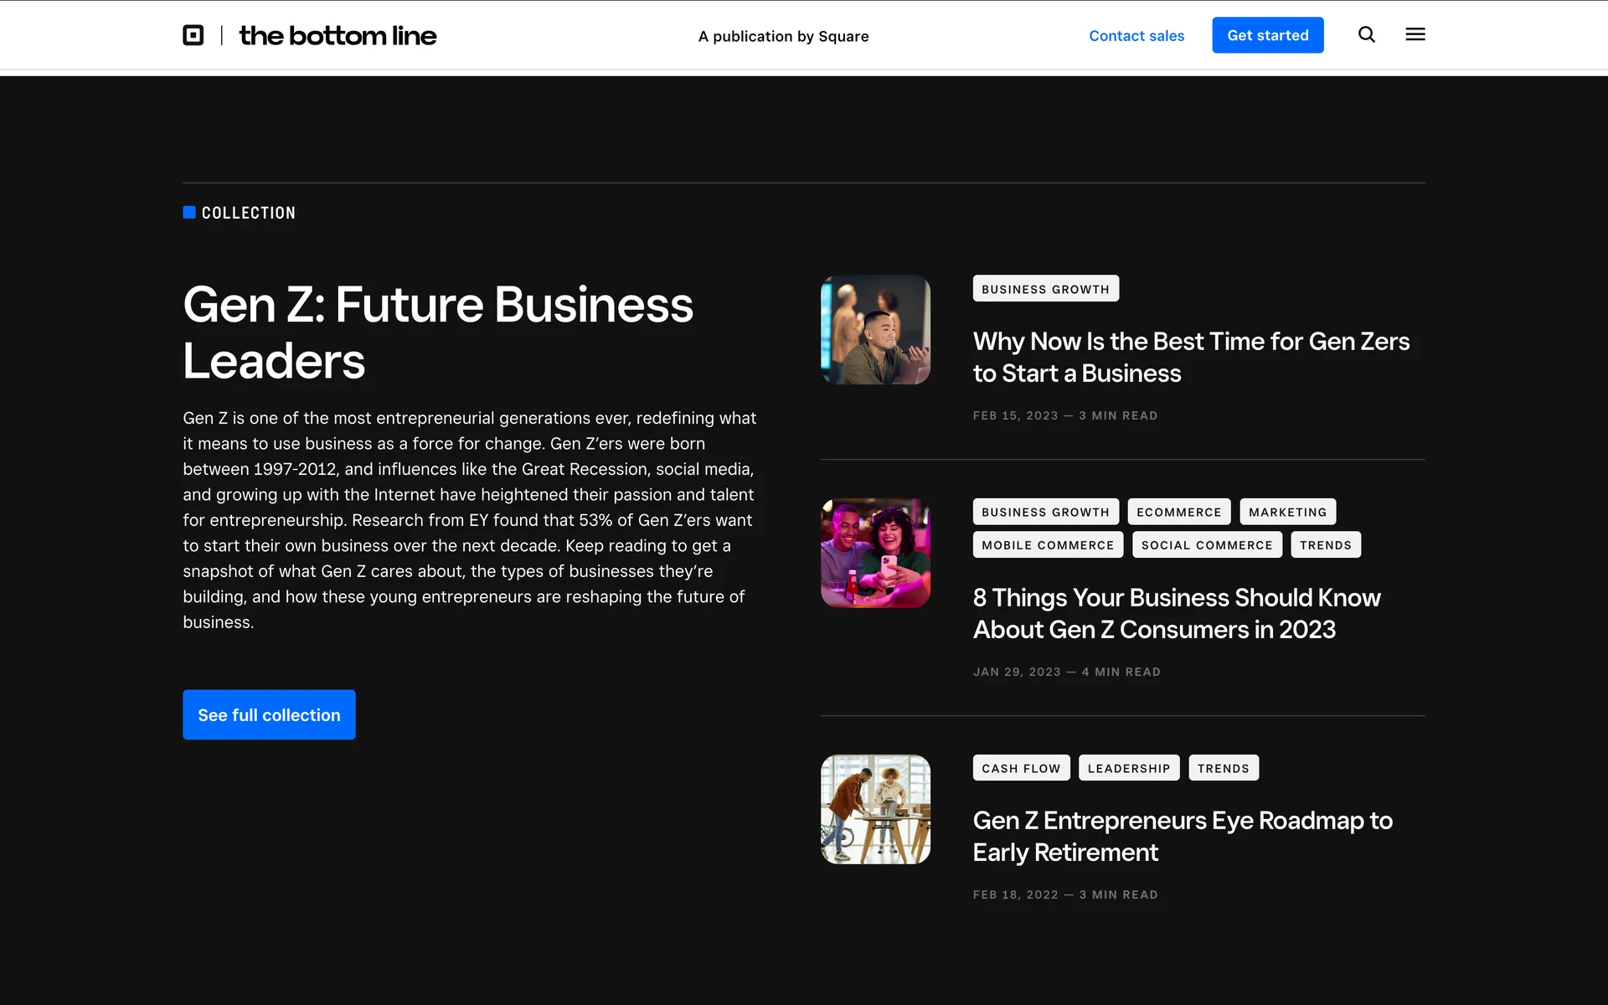Select the Cash Flow tag
This screenshot has width=1608, height=1005.
tap(1020, 768)
